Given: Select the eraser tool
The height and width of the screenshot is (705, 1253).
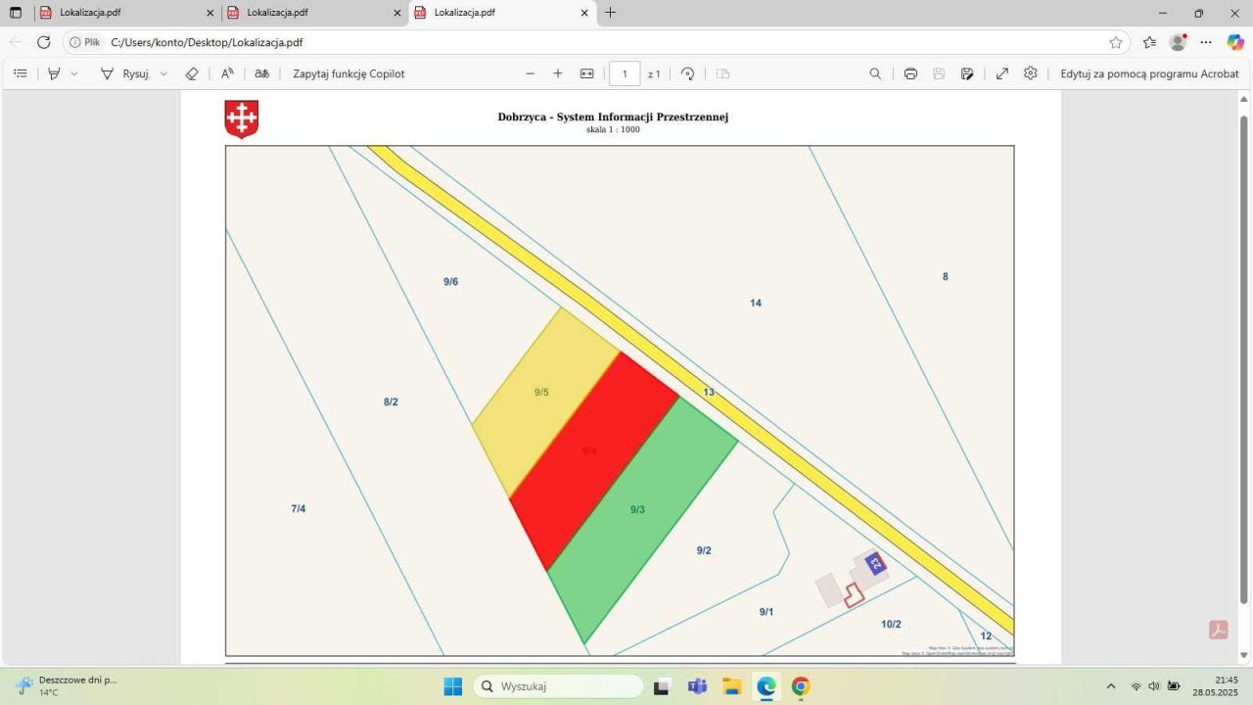Looking at the screenshot, I should point(192,73).
